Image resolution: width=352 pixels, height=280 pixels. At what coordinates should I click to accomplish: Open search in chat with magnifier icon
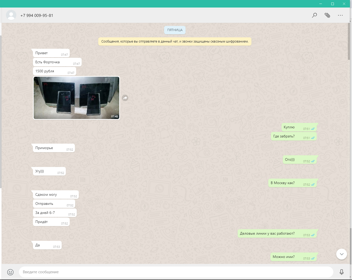point(314,15)
